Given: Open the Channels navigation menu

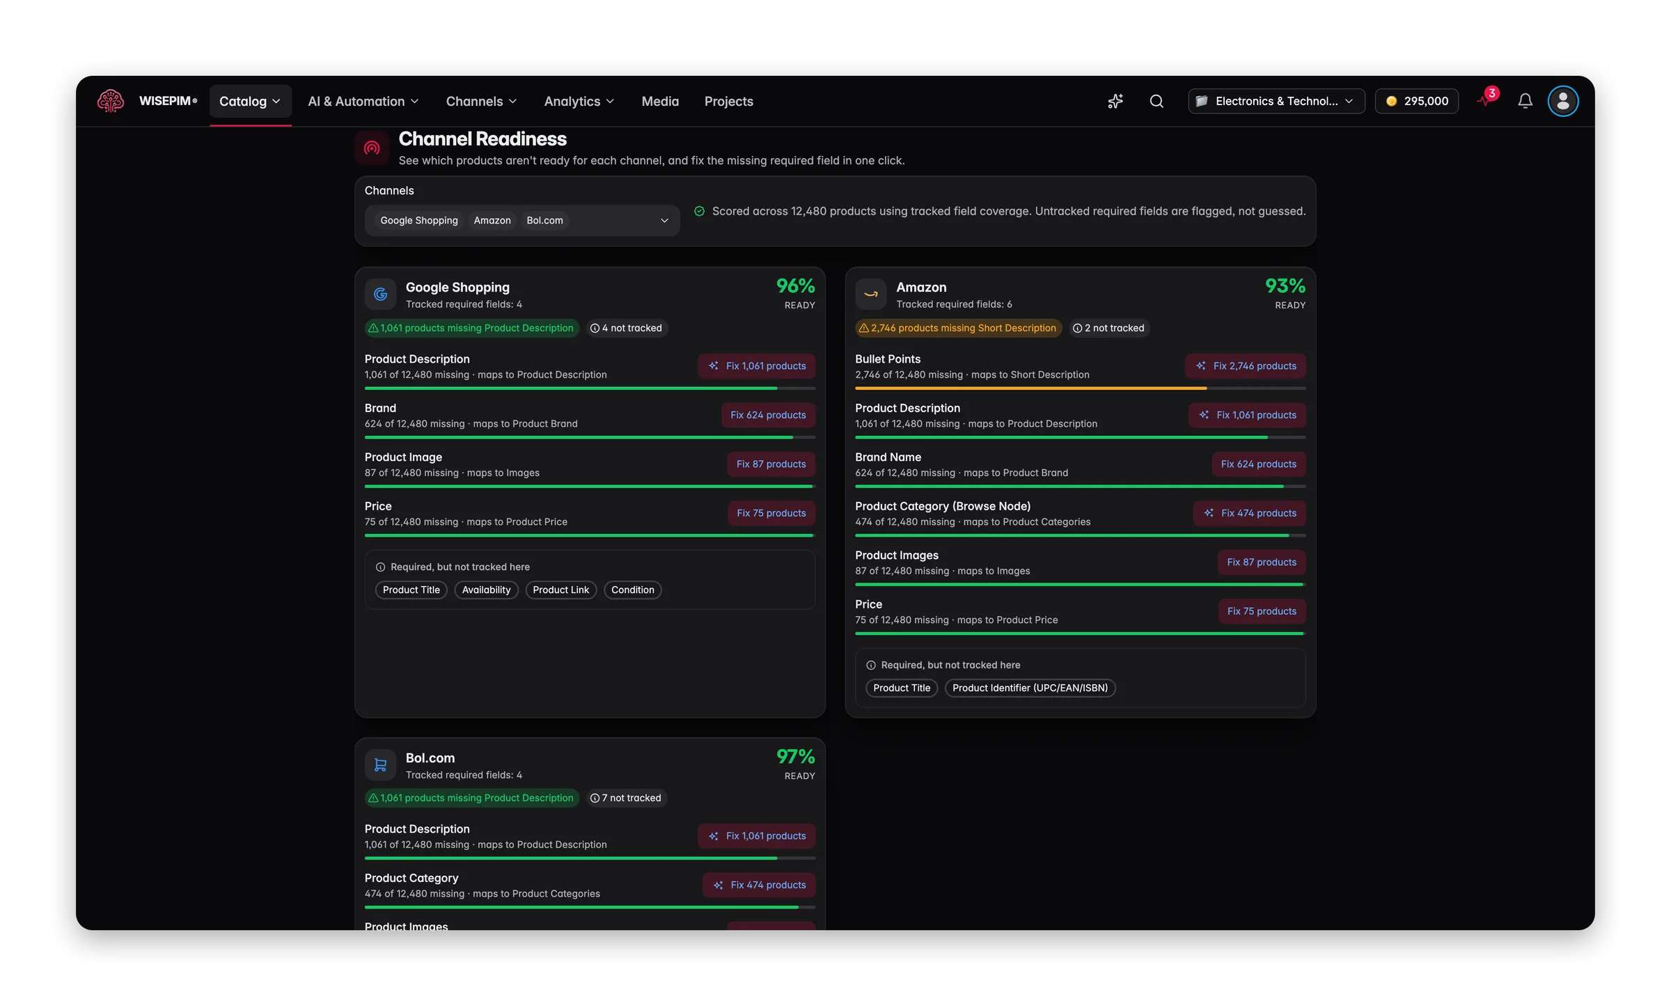Looking at the screenshot, I should [x=482, y=101].
